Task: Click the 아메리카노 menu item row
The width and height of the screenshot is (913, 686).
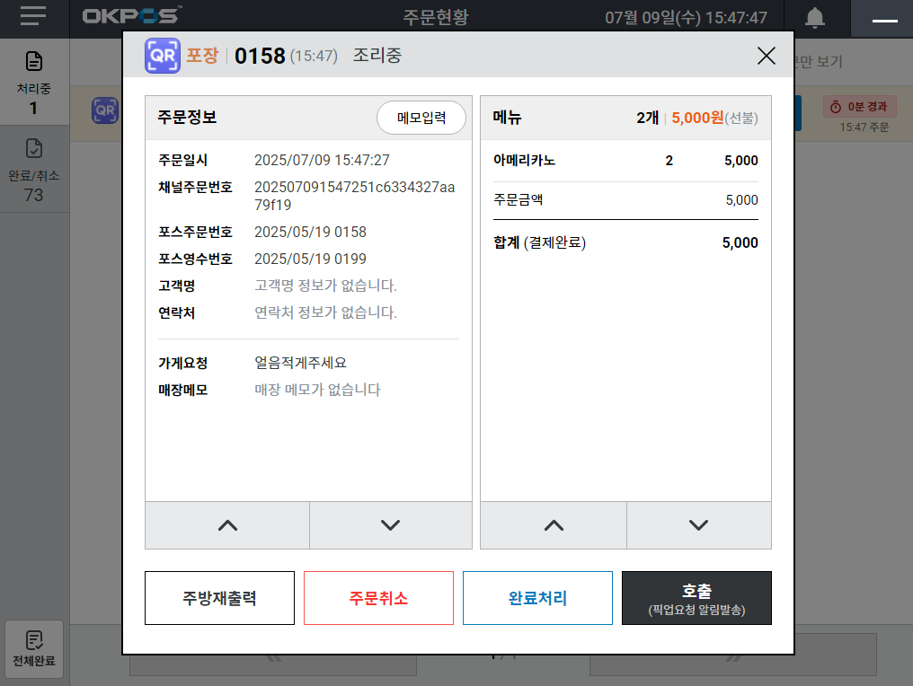Action: pyautogui.click(x=625, y=162)
